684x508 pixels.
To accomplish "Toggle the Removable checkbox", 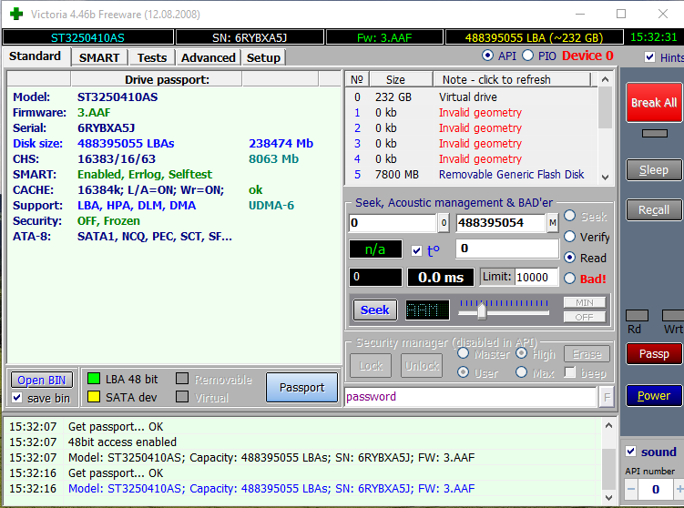I will pyautogui.click(x=182, y=379).
